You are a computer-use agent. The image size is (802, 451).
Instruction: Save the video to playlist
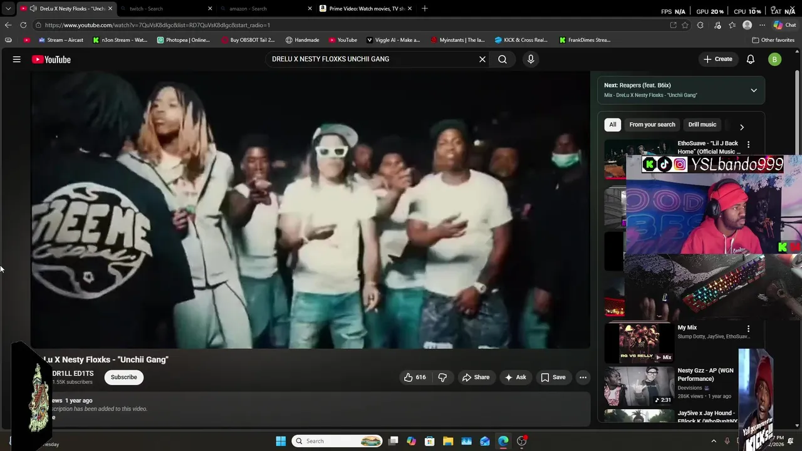coord(553,377)
